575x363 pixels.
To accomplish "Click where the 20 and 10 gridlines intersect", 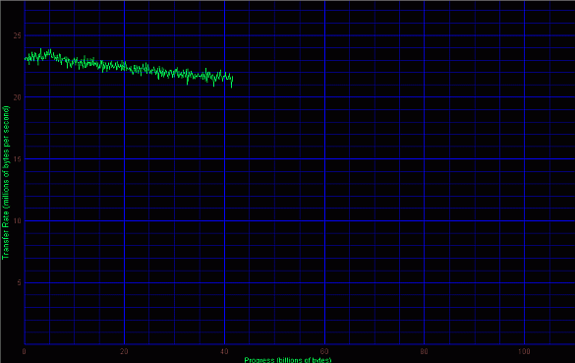I will 124,221.
